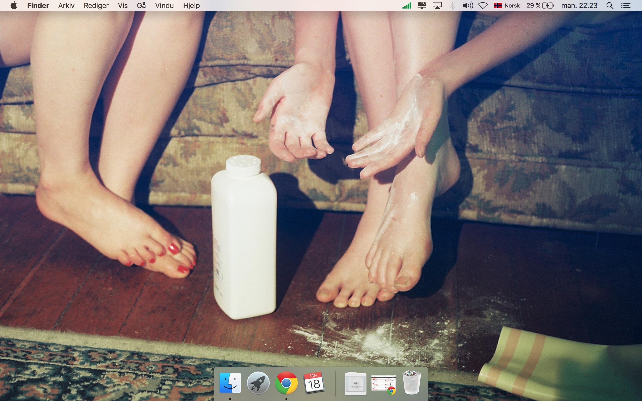
Task: Open the document stack in the Dock
Action: 356,383
